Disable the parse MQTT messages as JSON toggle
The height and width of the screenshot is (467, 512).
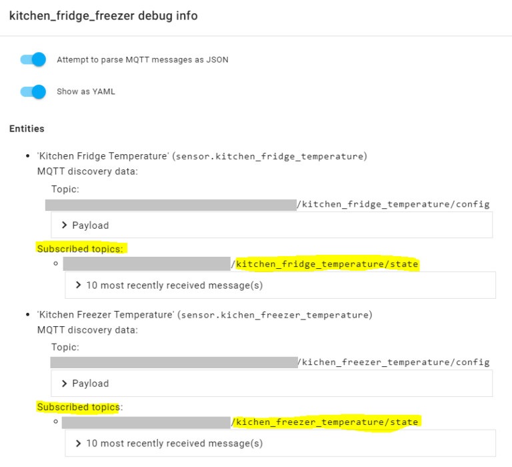33,59
